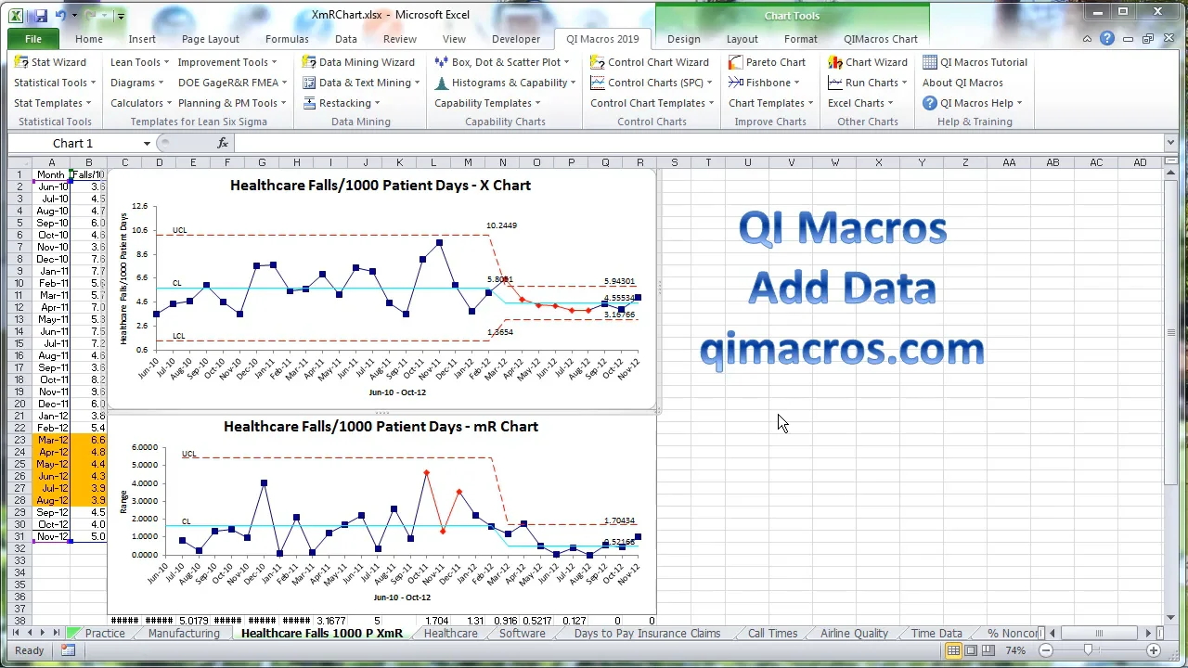The height and width of the screenshot is (668, 1188).
Task: Click About QI Macros
Action: coord(962,83)
